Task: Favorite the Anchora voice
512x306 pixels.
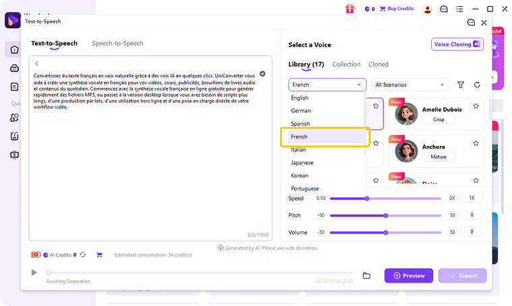Action: [476, 143]
